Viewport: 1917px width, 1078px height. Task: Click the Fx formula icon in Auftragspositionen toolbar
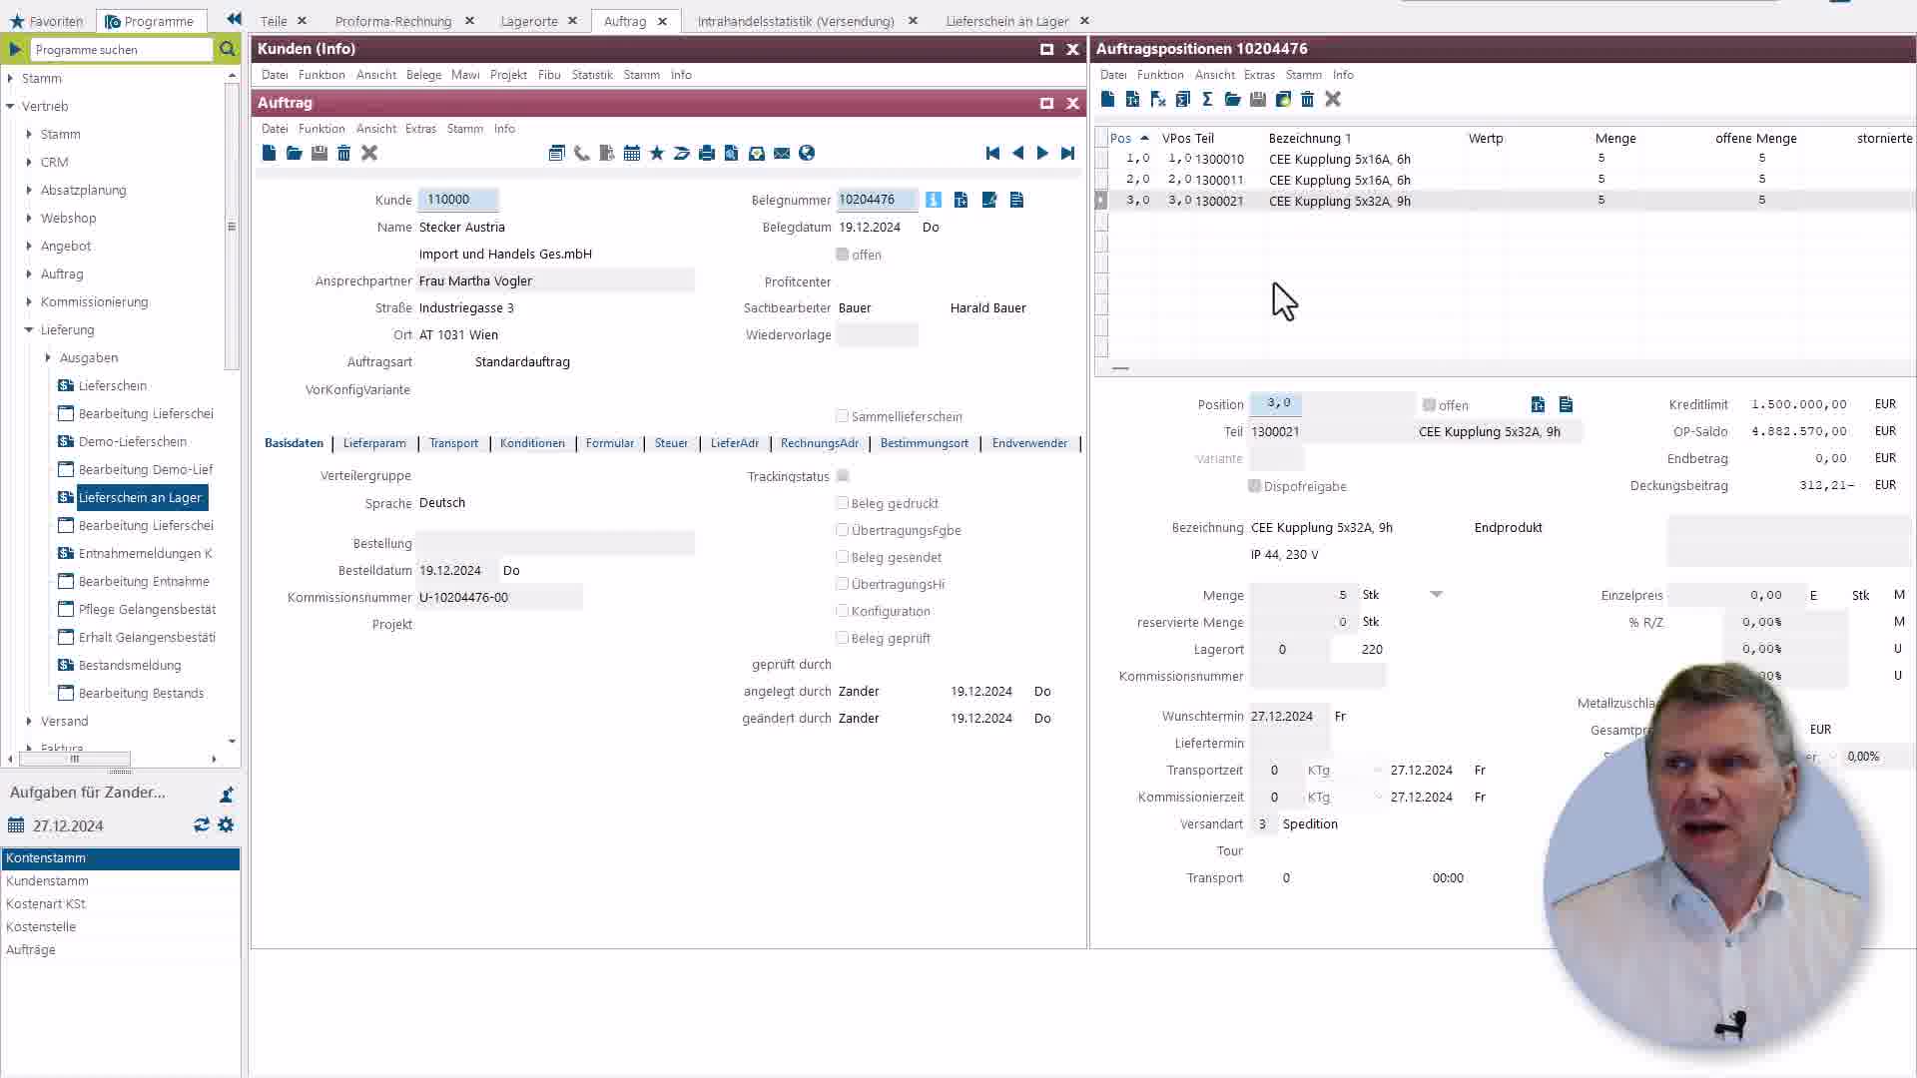(x=1158, y=99)
